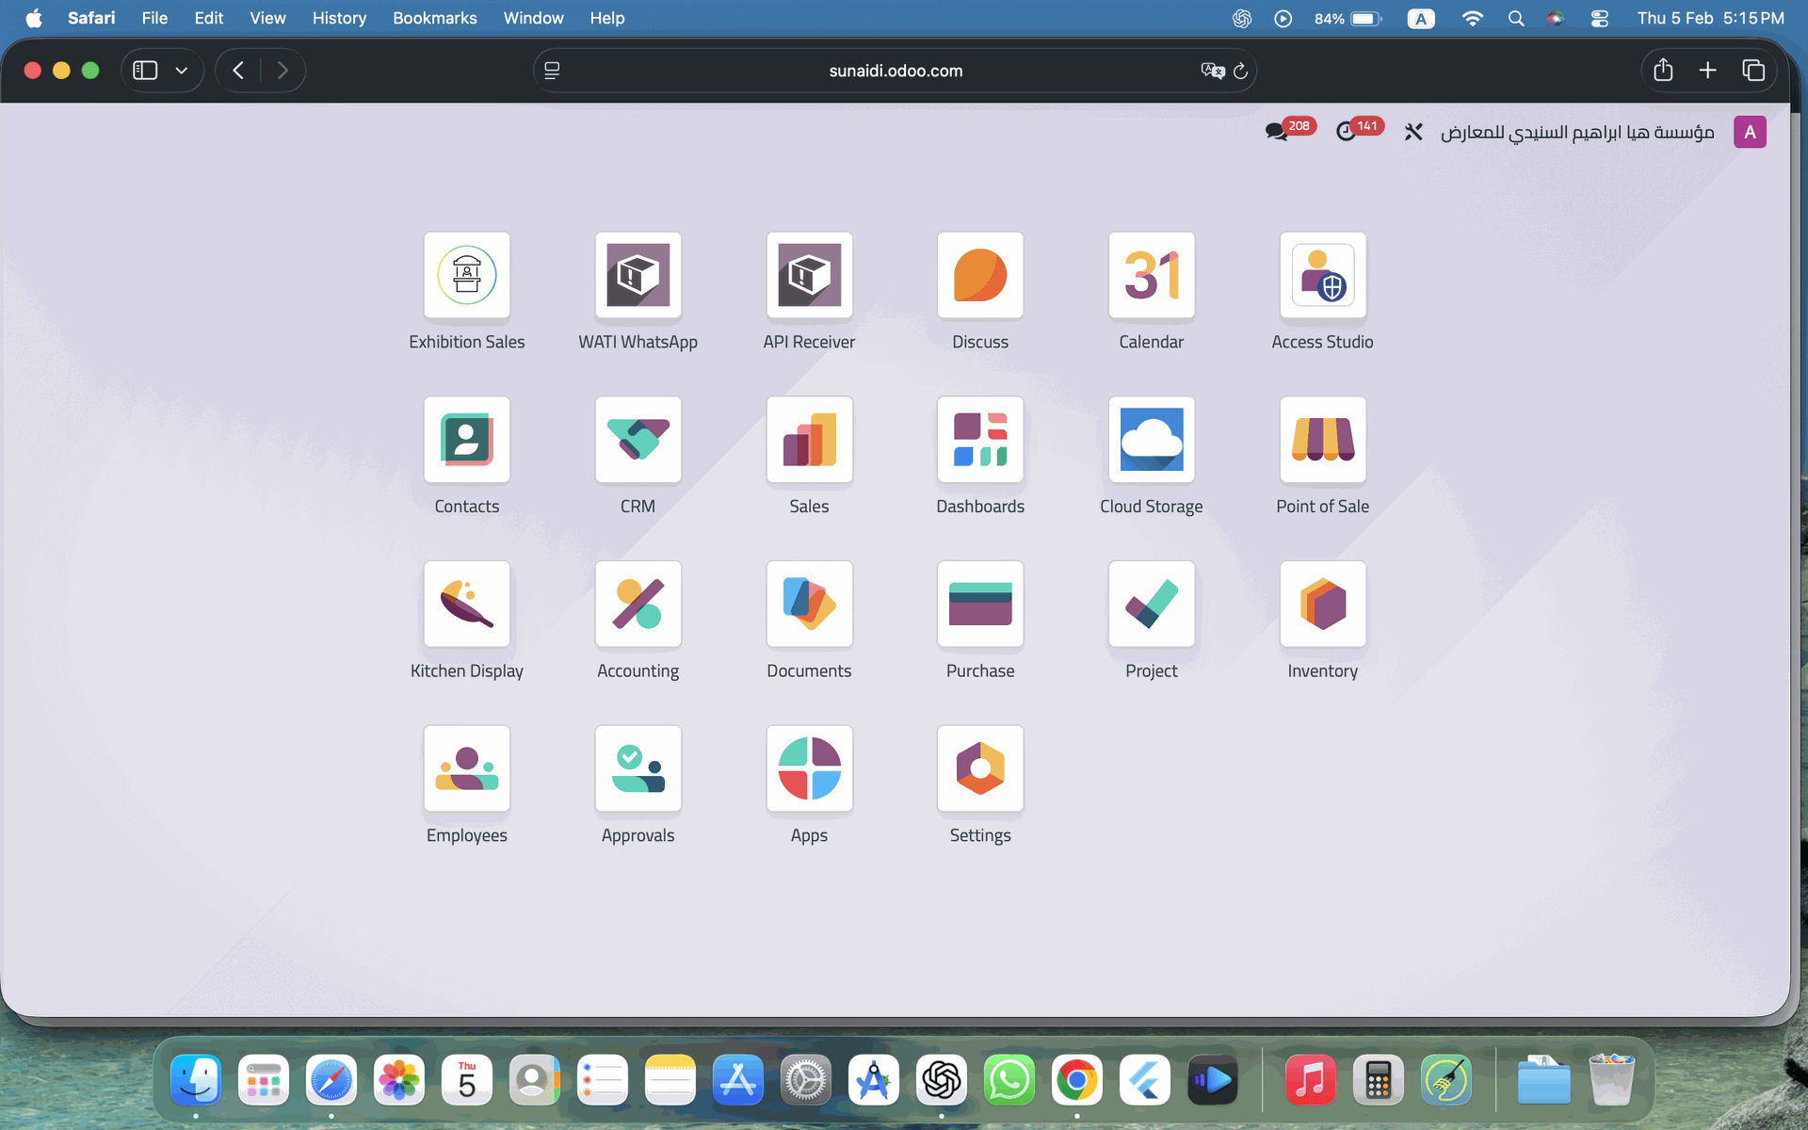Toggle the Studio wrench tools icon
The height and width of the screenshot is (1130, 1808).
click(1413, 132)
